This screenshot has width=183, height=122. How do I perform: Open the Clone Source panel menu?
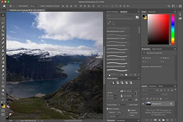point(138,78)
